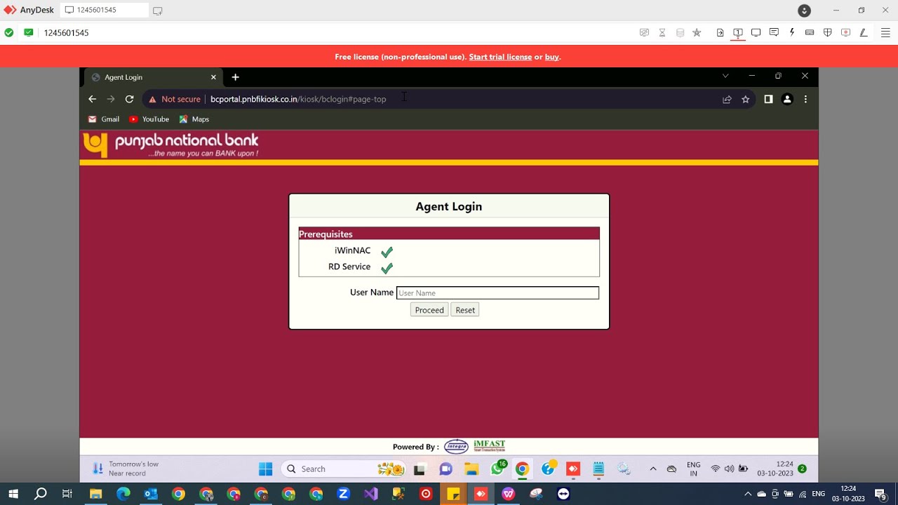
Task: Click the Start trial license link
Action: (500, 57)
